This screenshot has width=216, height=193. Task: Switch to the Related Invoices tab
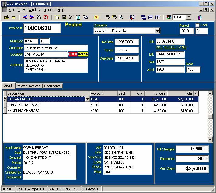coord(28,86)
